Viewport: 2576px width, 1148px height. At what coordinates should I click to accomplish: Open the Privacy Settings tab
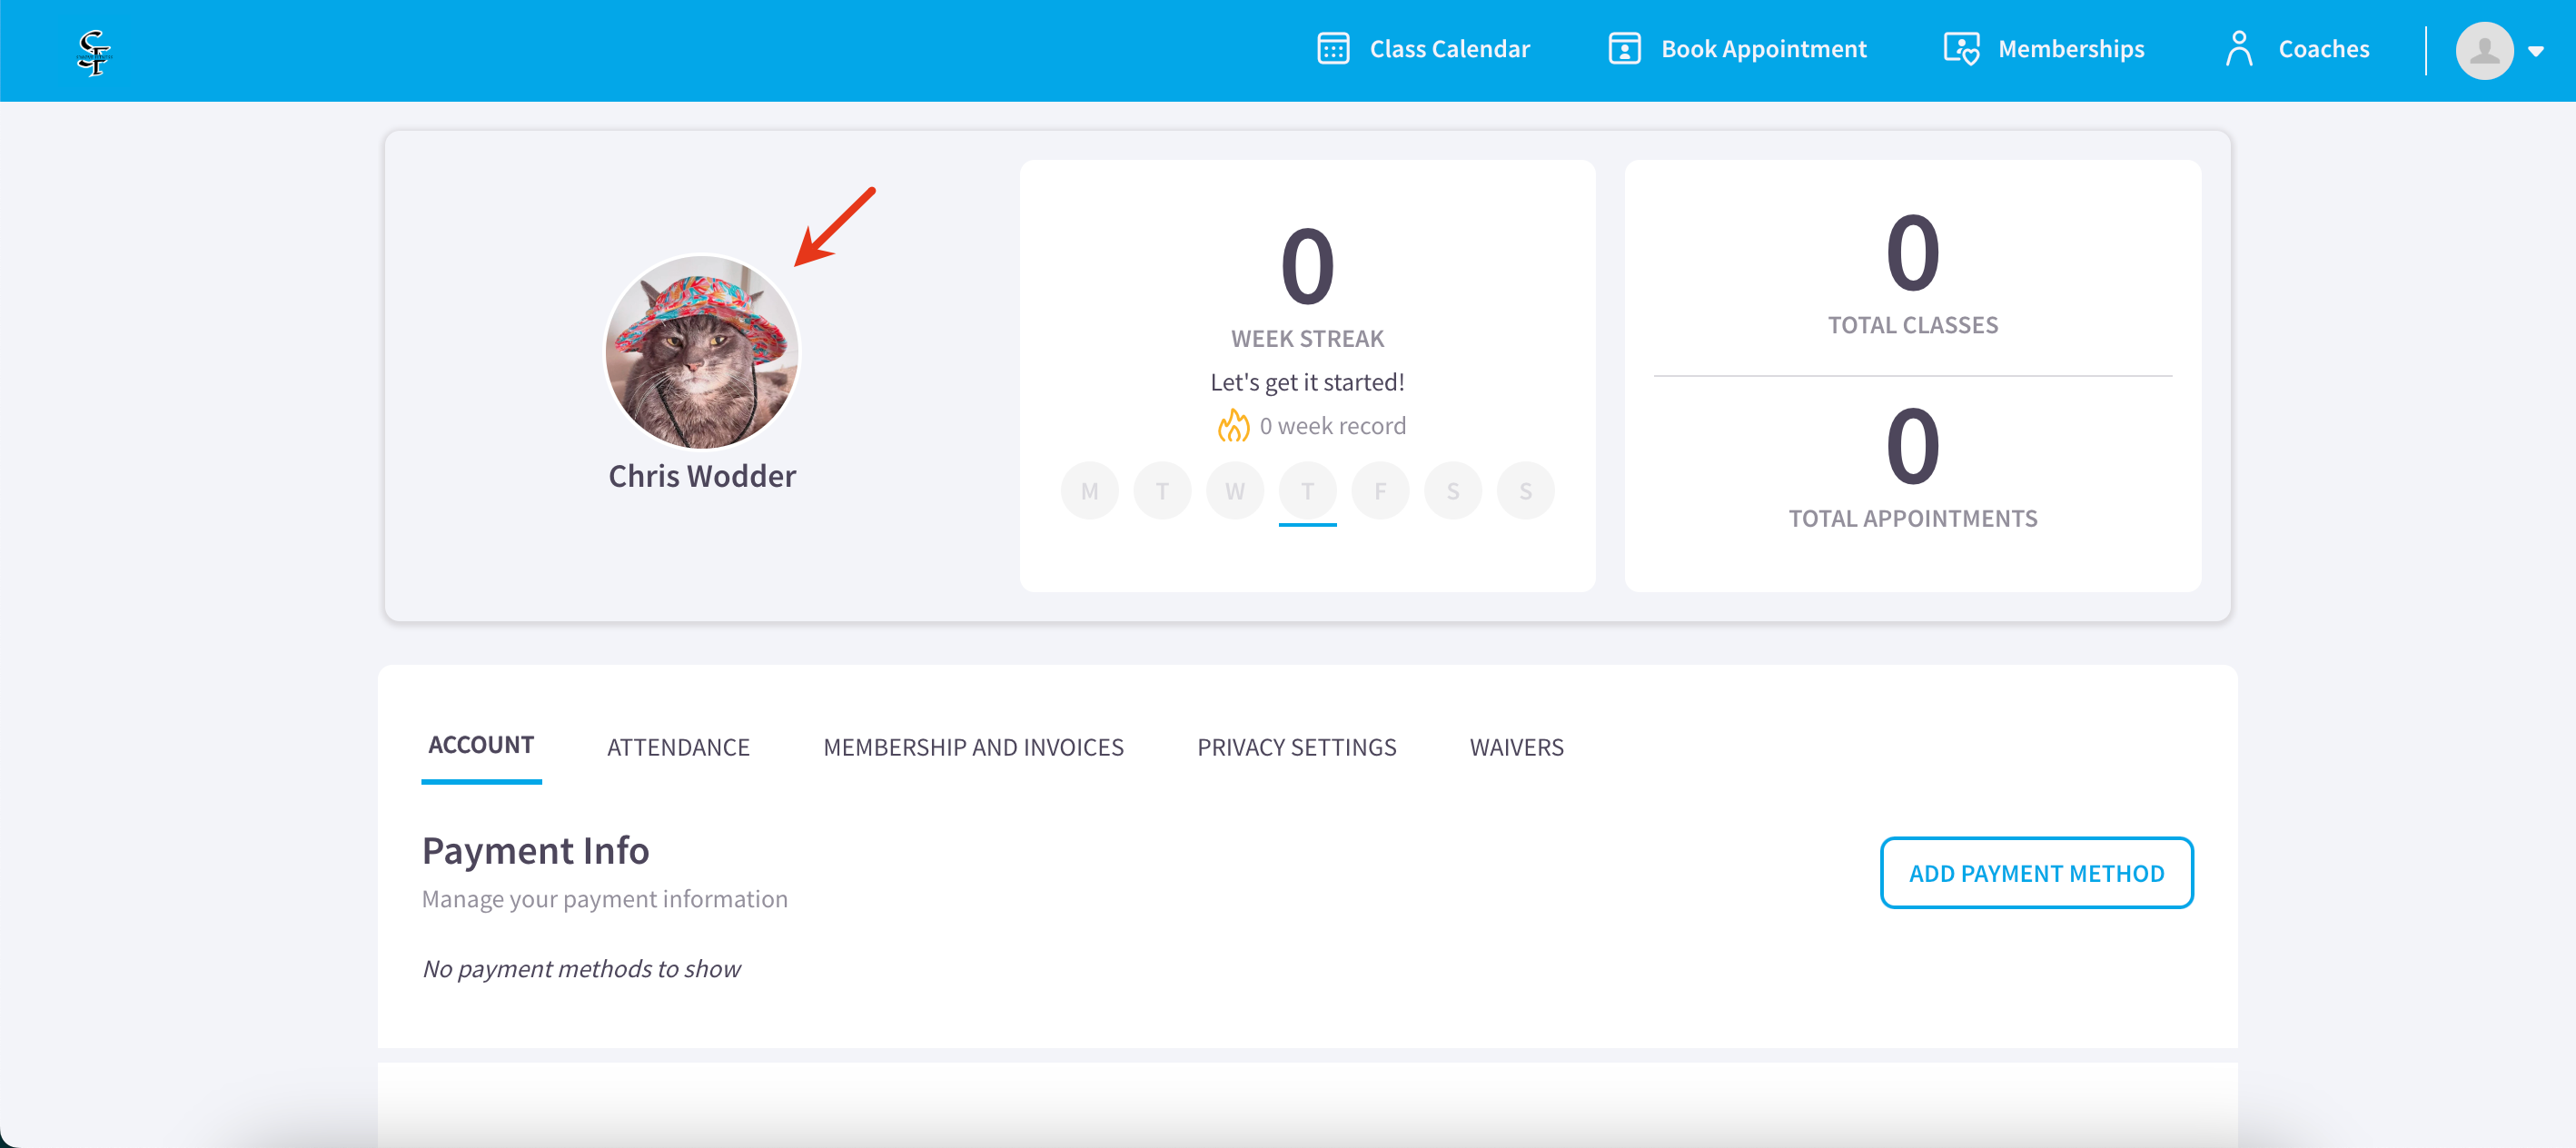pyautogui.click(x=1296, y=748)
